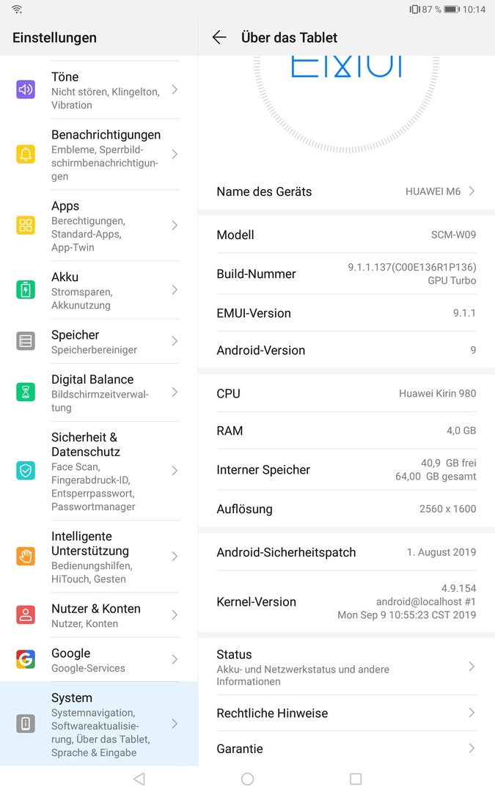Open Status details entry
495x792 pixels.
[x=346, y=667]
